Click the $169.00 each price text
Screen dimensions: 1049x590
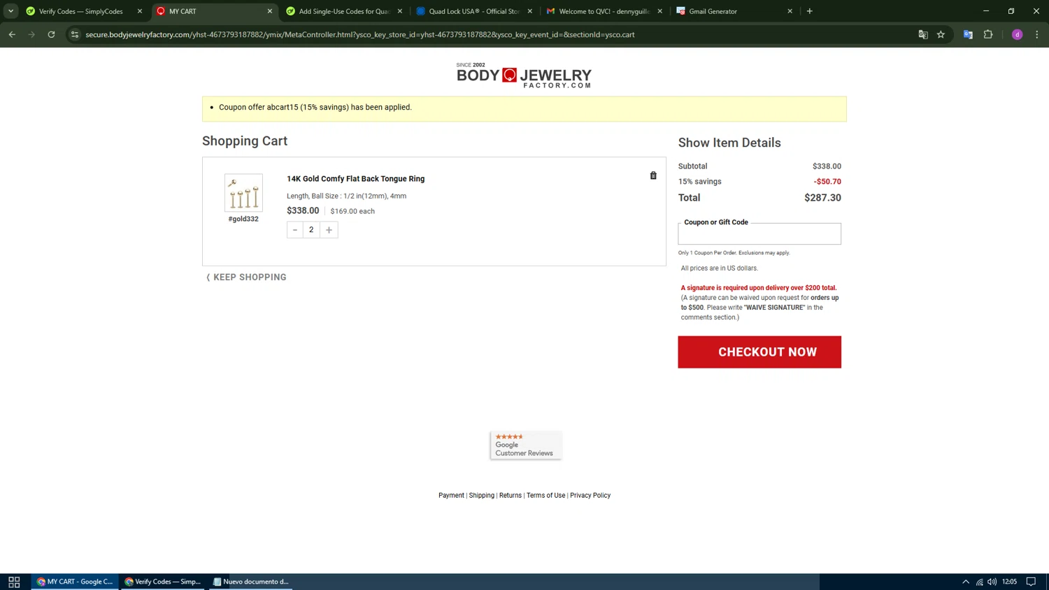tap(352, 211)
